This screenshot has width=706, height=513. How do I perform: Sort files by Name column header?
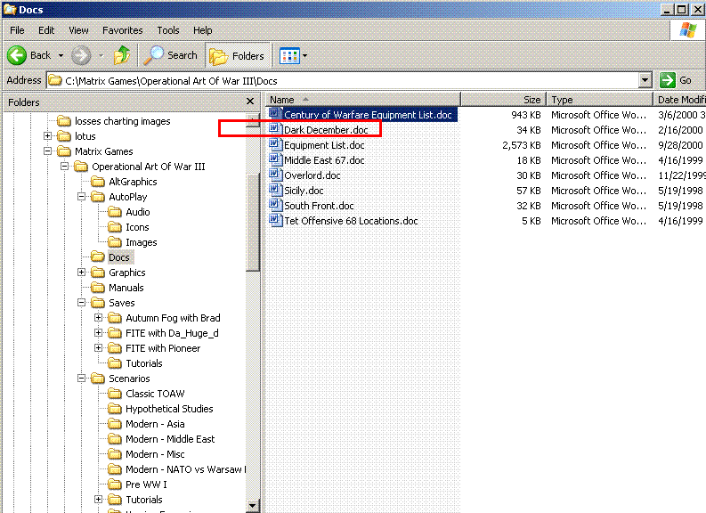(363, 100)
